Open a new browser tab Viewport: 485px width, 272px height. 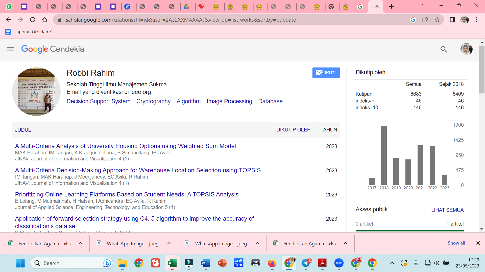391,6
